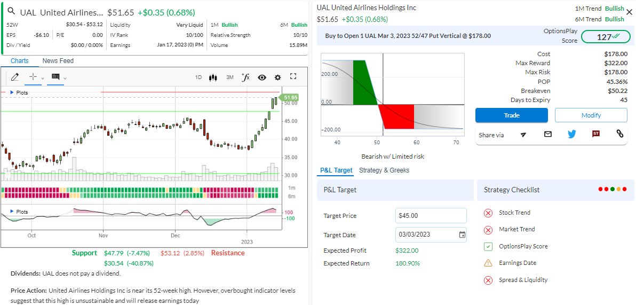636x305 pixels.
Task: Share the trade via StockTwits icon
Action: click(596, 134)
